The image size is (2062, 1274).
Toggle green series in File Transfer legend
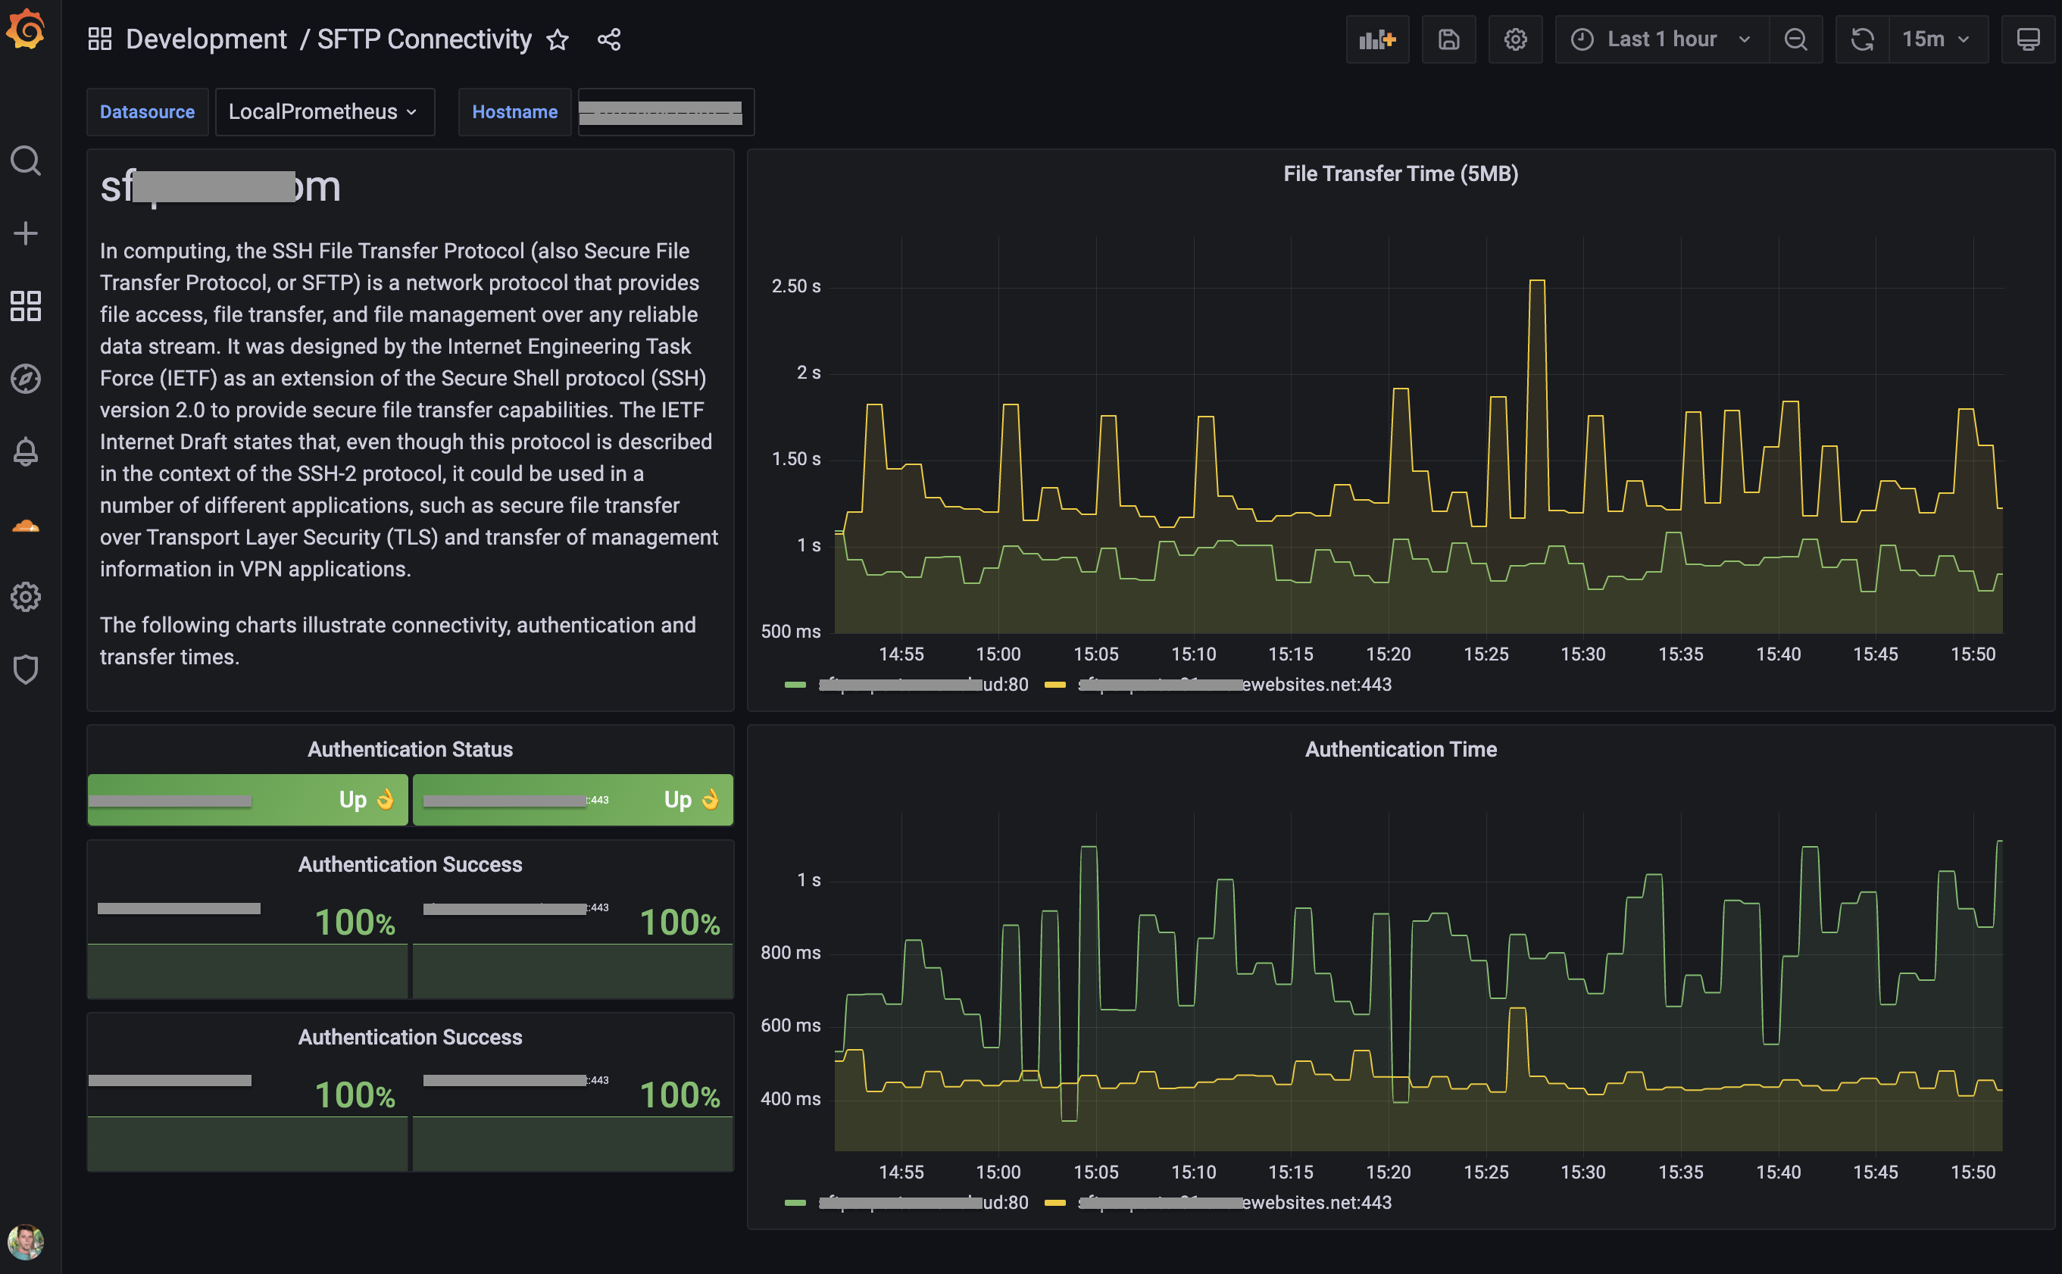pos(922,685)
